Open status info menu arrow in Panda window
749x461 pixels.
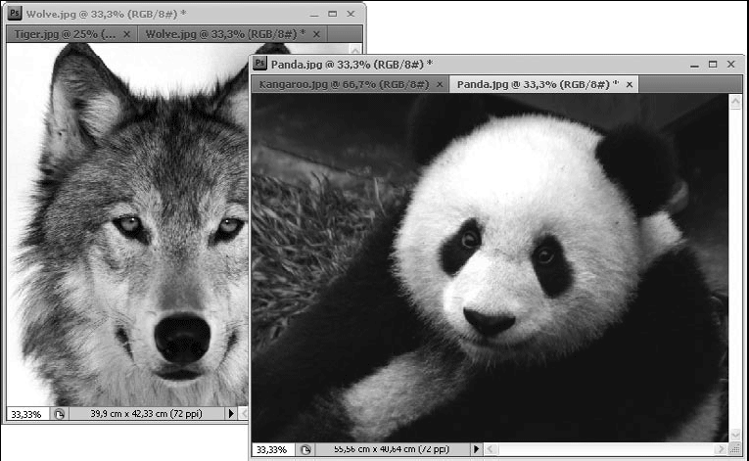pyautogui.click(x=477, y=449)
